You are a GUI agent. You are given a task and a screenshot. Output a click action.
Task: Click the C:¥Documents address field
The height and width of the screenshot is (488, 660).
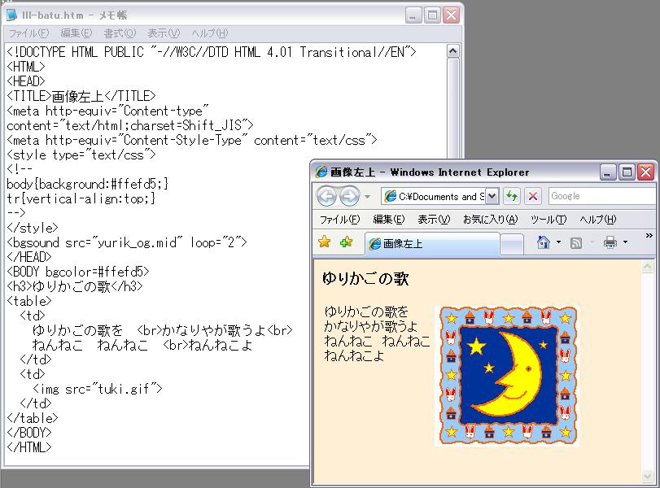(x=441, y=197)
